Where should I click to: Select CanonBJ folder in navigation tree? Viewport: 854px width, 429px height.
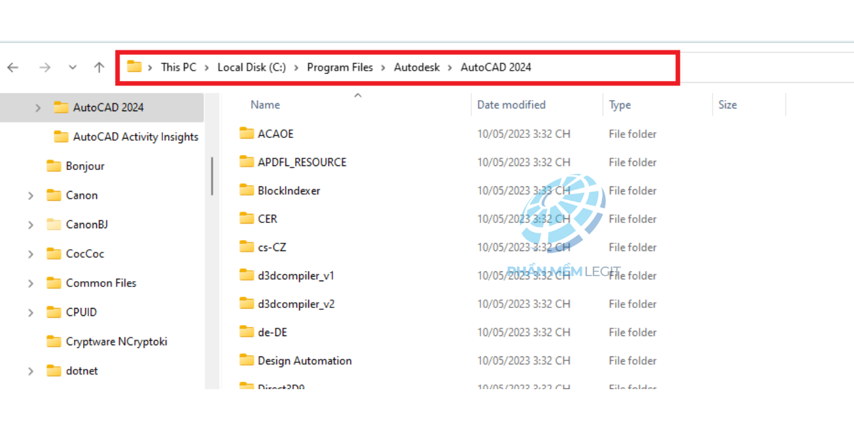(87, 224)
